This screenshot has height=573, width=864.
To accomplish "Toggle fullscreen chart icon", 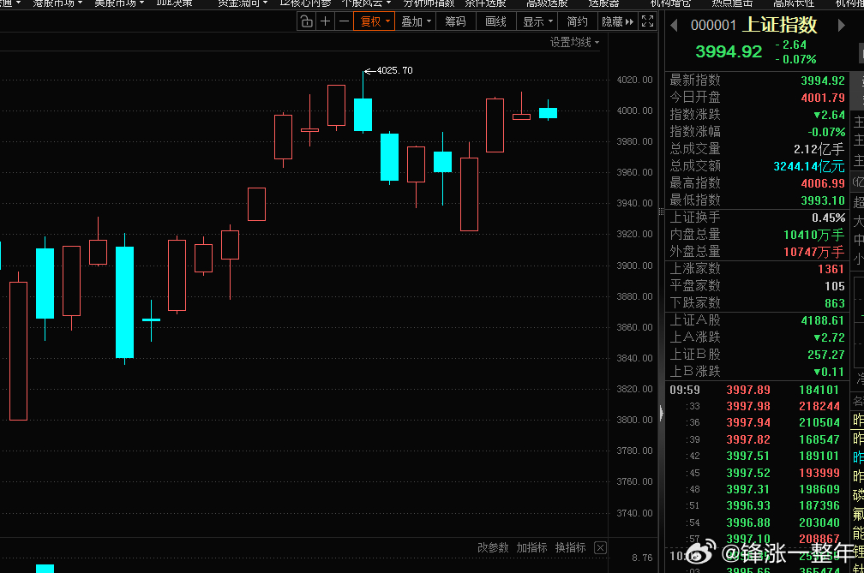I will 648,21.
